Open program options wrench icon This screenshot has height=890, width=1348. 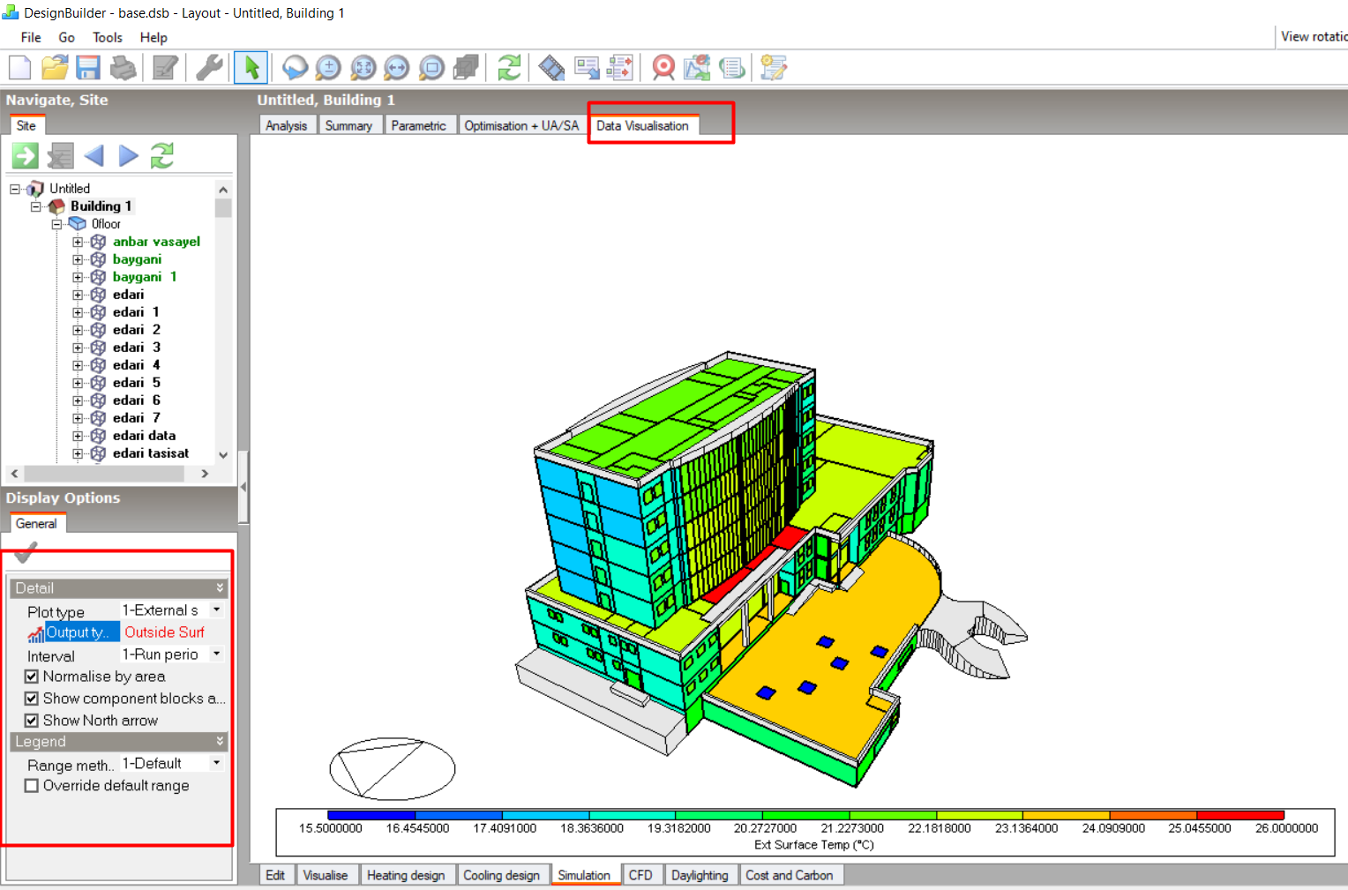coord(209,68)
